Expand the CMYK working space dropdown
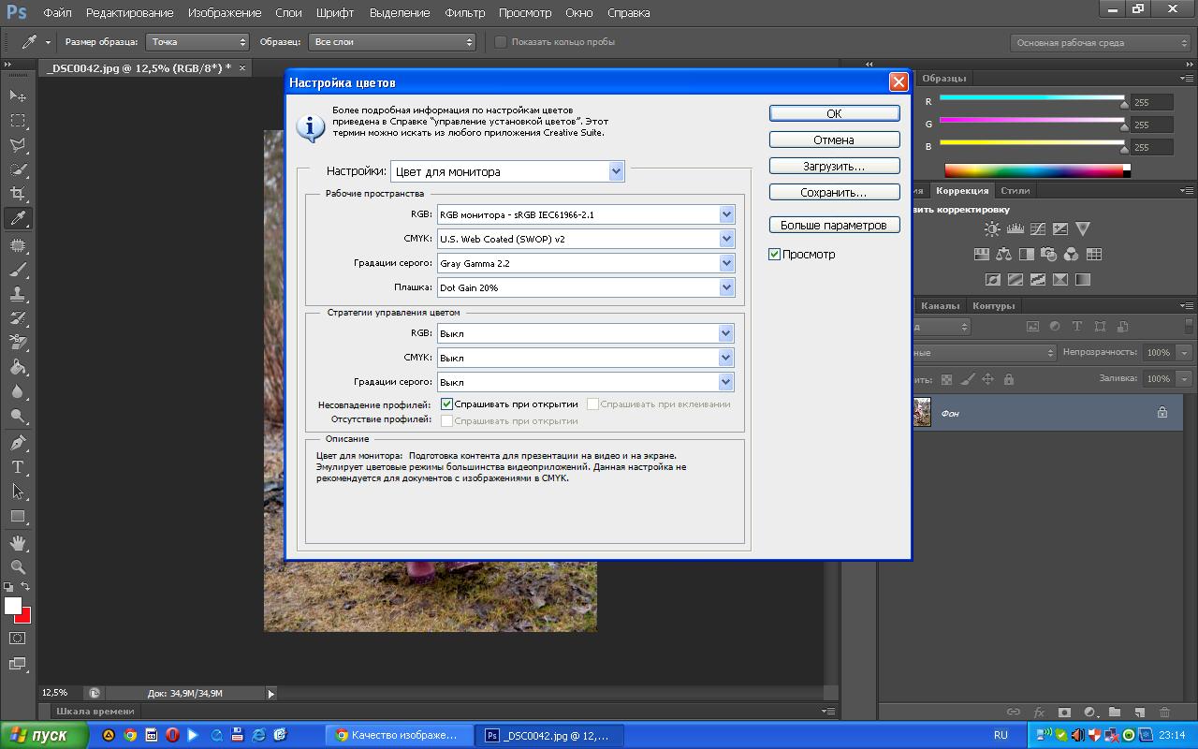1198x749 pixels. (726, 239)
